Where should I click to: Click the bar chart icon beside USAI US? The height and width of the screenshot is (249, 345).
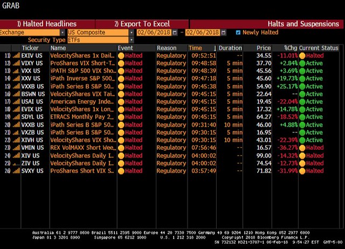[x=16, y=102]
